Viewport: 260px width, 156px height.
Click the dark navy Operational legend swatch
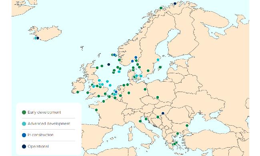[24, 146]
